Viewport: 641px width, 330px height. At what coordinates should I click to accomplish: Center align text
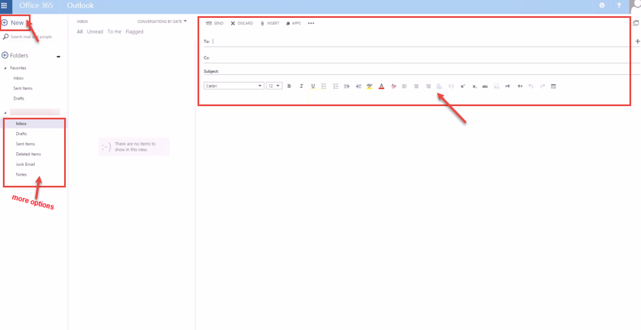[x=416, y=86]
